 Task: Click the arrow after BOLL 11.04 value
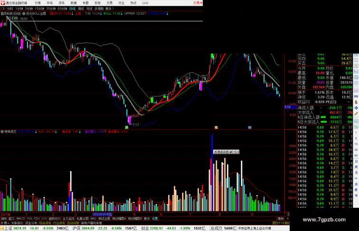[122, 14]
